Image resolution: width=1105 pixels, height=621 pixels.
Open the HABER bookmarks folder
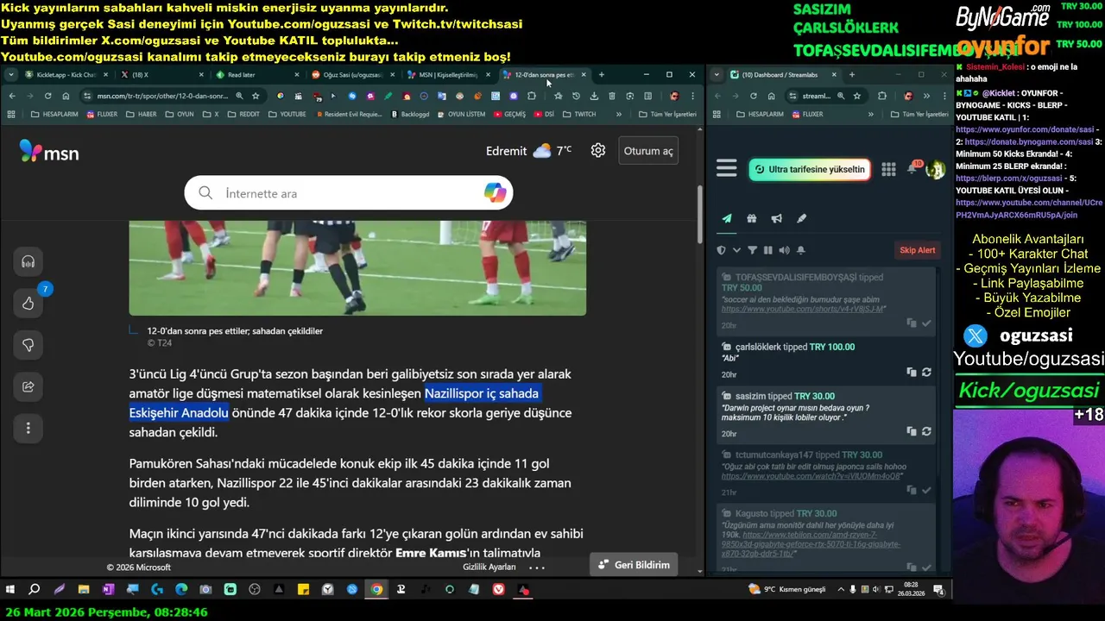pyautogui.click(x=142, y=114)
